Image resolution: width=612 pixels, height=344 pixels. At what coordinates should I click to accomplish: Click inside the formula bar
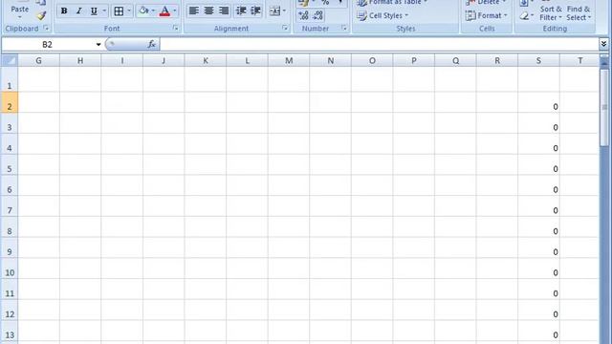tap(379, 45)
